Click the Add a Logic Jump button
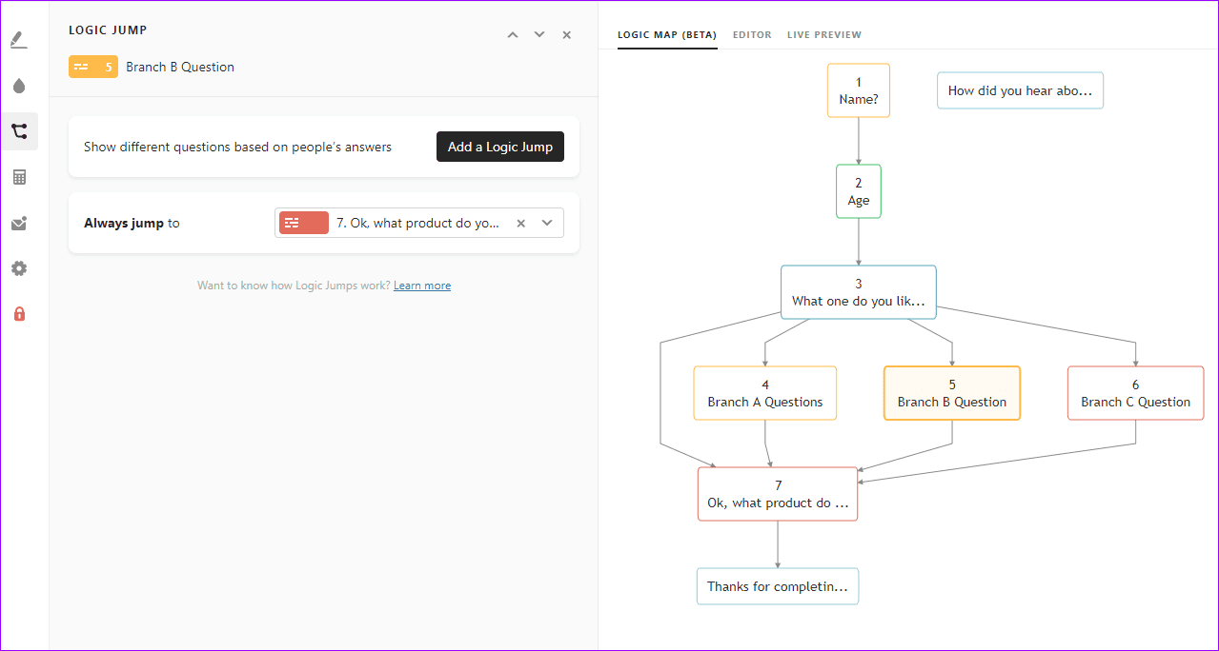 click(x=500, y=147)
